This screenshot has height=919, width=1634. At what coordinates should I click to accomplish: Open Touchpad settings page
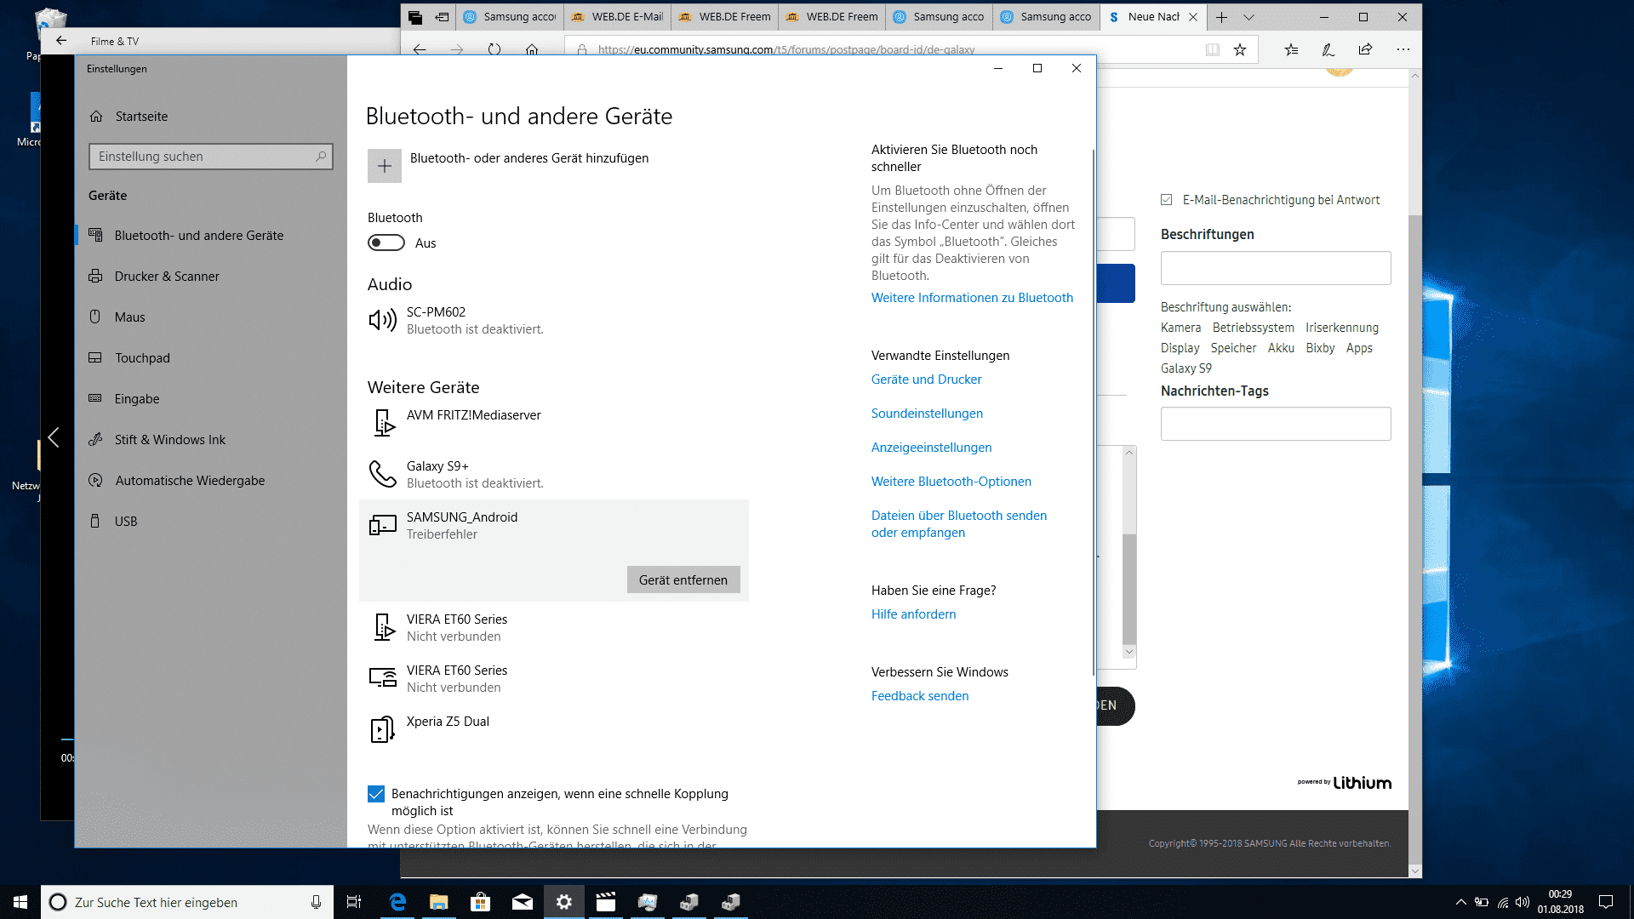[211, 358]
